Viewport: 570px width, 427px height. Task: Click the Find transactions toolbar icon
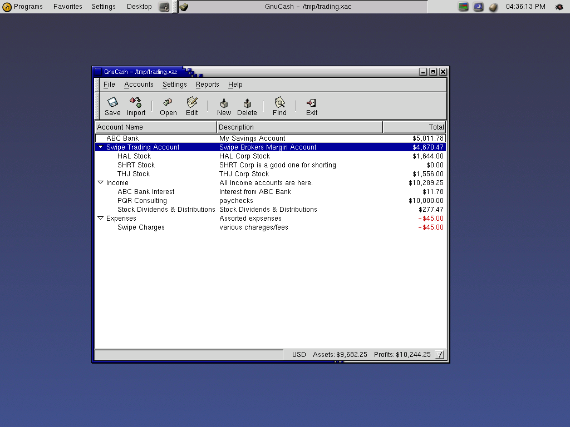click(x=279, y=106)
